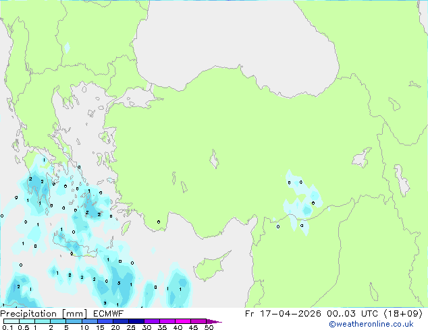
Task: Click the '00..03 UTC' time range text
Action: (x=353, y=314)
